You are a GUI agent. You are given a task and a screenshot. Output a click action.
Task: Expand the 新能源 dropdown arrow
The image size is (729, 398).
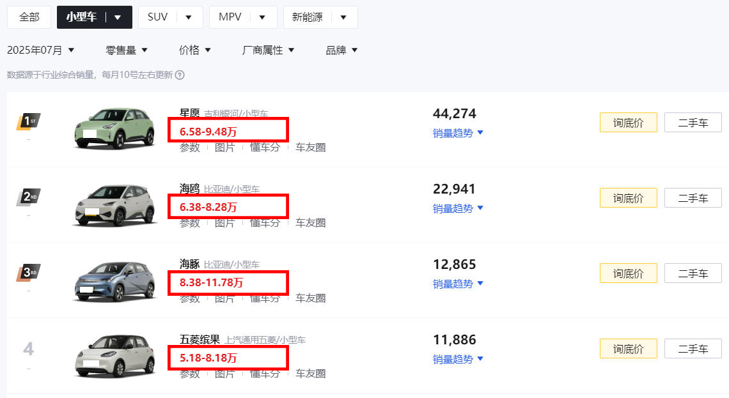click(343, 18)
